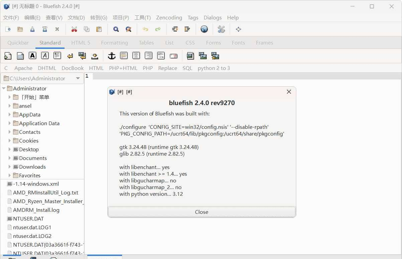402x259 pixels.
Task: Click the Insert image icon
Action: [190, 56]
